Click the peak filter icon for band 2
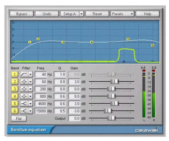 [24, 82]
